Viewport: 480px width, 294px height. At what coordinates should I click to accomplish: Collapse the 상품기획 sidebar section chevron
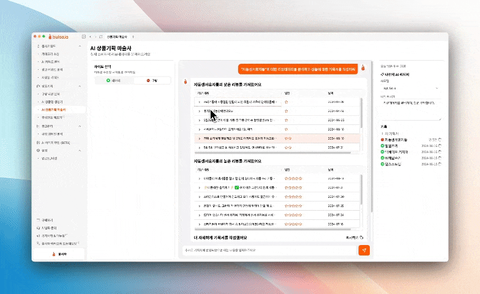click(x=80, y=86)
